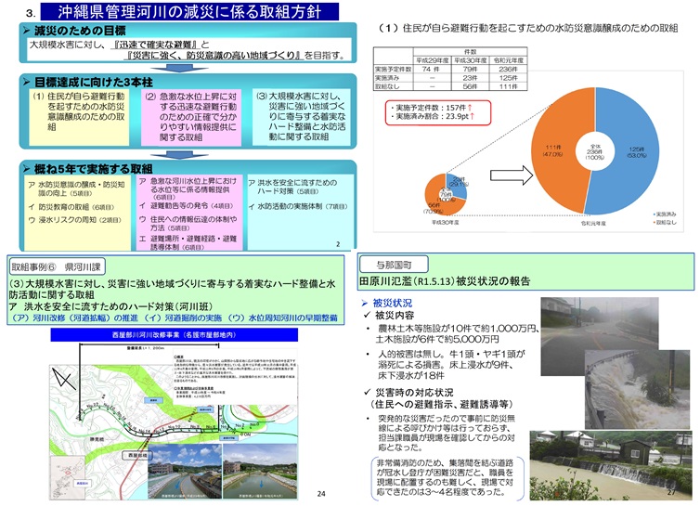Image resolution: width=700 pixels, height=506 pixels.
Task: Click the yellow pillar box (1) 住民が自ら避難行動
Action: tap(79, 117)
